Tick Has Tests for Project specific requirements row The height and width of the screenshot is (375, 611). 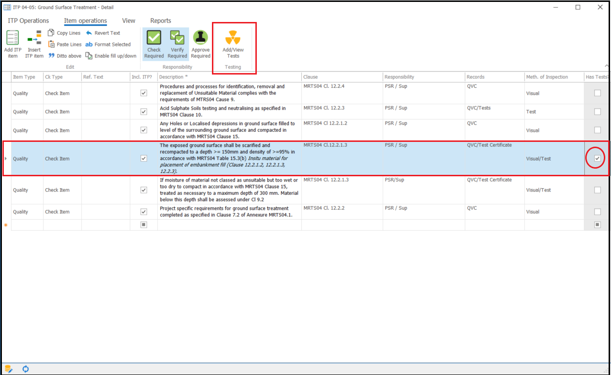click(x=597, y=212)
